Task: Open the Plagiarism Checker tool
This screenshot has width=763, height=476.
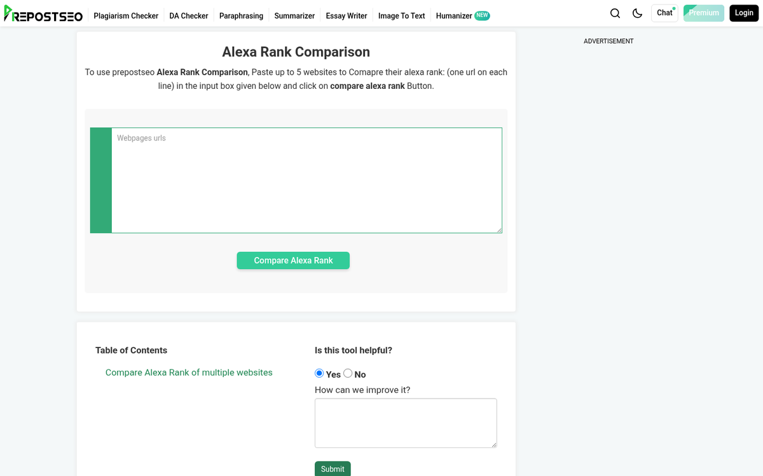Action: tap(126, 16)
